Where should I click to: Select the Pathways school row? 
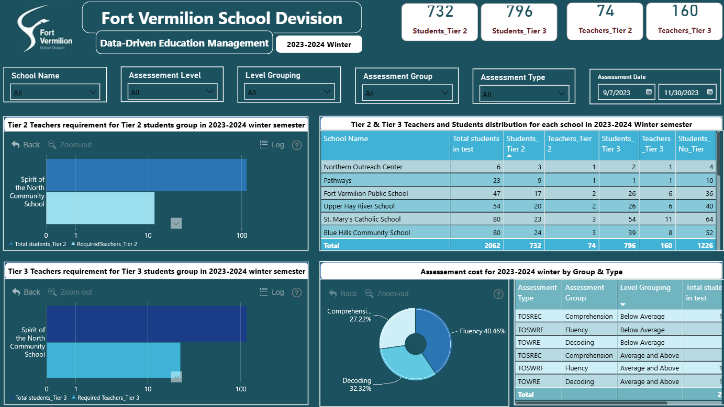518,180
